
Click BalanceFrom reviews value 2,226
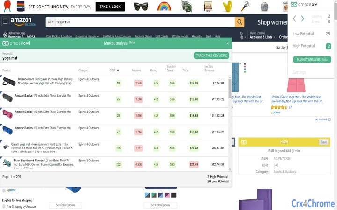(x=139, y=83)
